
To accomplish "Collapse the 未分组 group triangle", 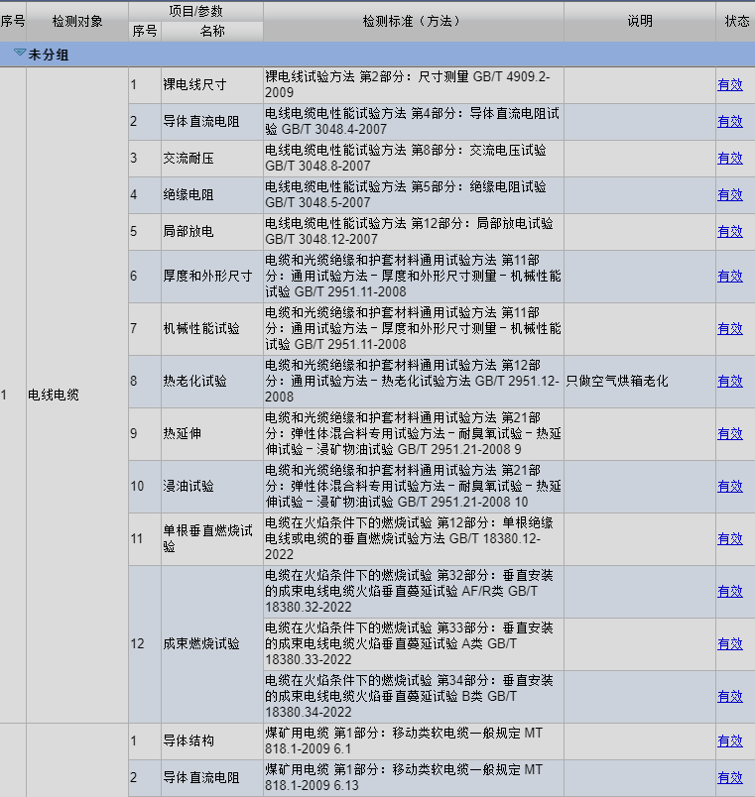I will click(20, 53).
